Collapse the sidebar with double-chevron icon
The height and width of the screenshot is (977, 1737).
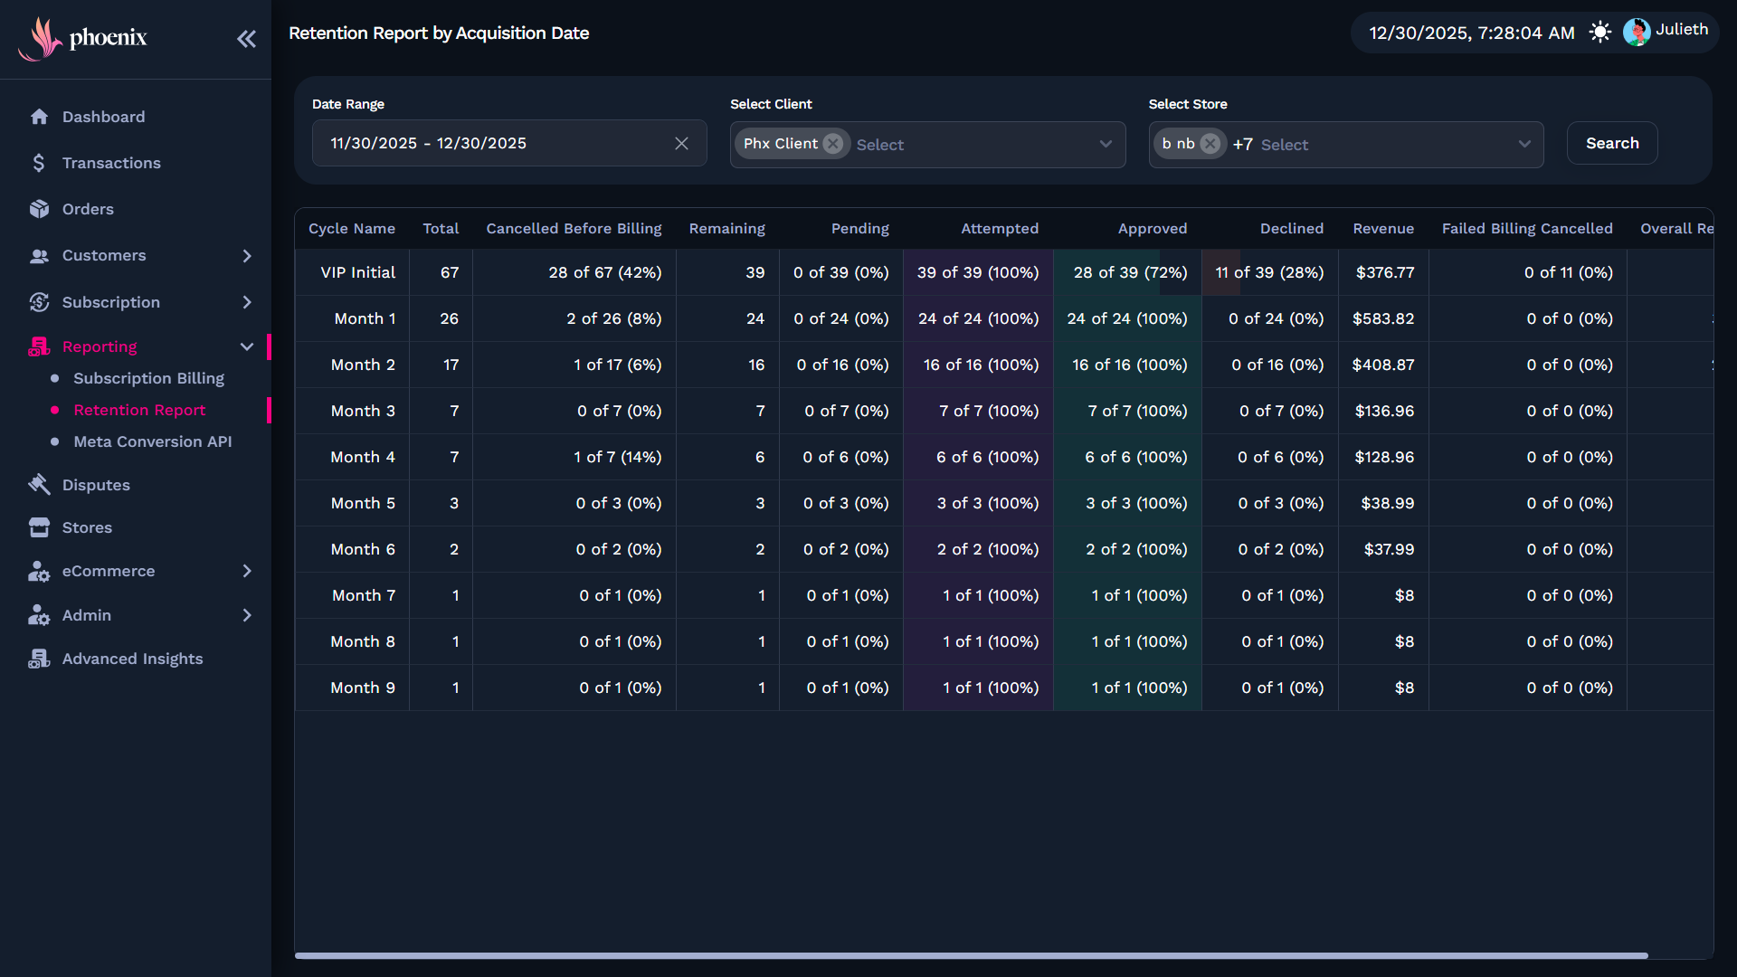(246, 39)
